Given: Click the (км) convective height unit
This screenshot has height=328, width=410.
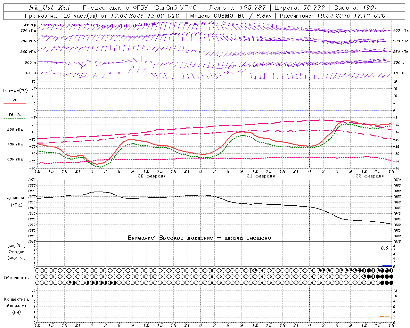Looking at the screenshot, I should [x=16, y=312].
